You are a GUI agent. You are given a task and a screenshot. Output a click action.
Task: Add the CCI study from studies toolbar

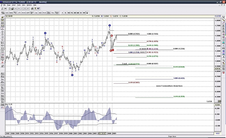pyautogui.click(x=7, y=13)
